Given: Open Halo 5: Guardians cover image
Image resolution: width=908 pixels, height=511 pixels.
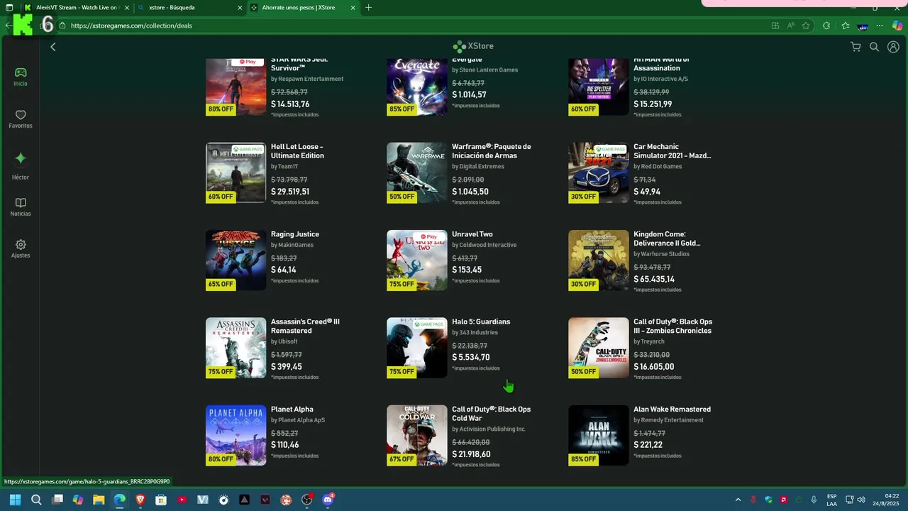Looking at the screenshot, I should tap(417, 348).
